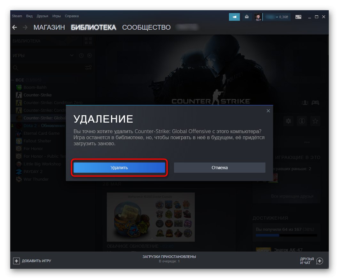The height and width of the screenshot is (279, 339).
Task: Cancel the dialog with Отмена
Action: (219, 168)
